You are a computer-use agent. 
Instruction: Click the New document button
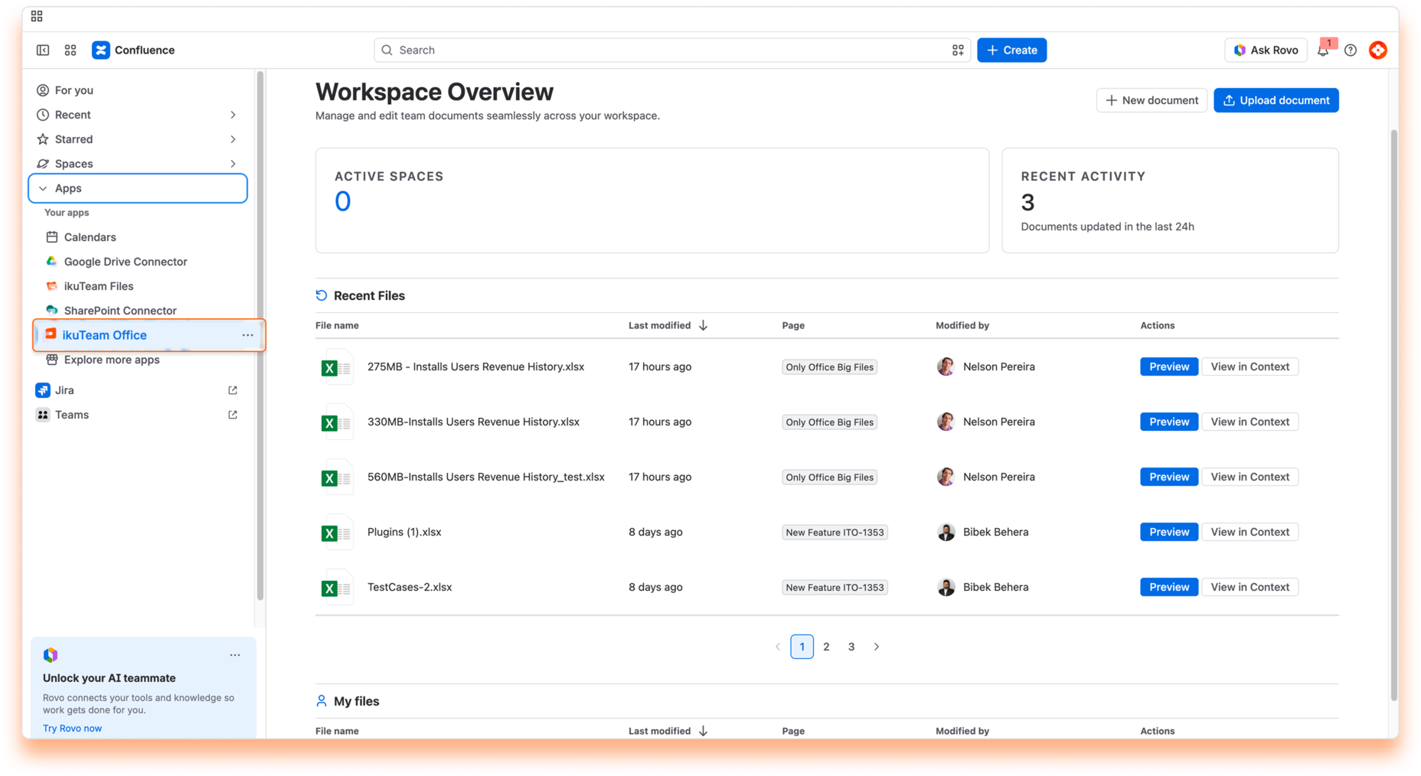pos(1151,100)
